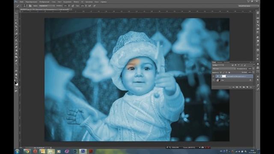Select the Healing Brush tool
Viewport: 274px width, 154px height.
[x=16, y=33]
